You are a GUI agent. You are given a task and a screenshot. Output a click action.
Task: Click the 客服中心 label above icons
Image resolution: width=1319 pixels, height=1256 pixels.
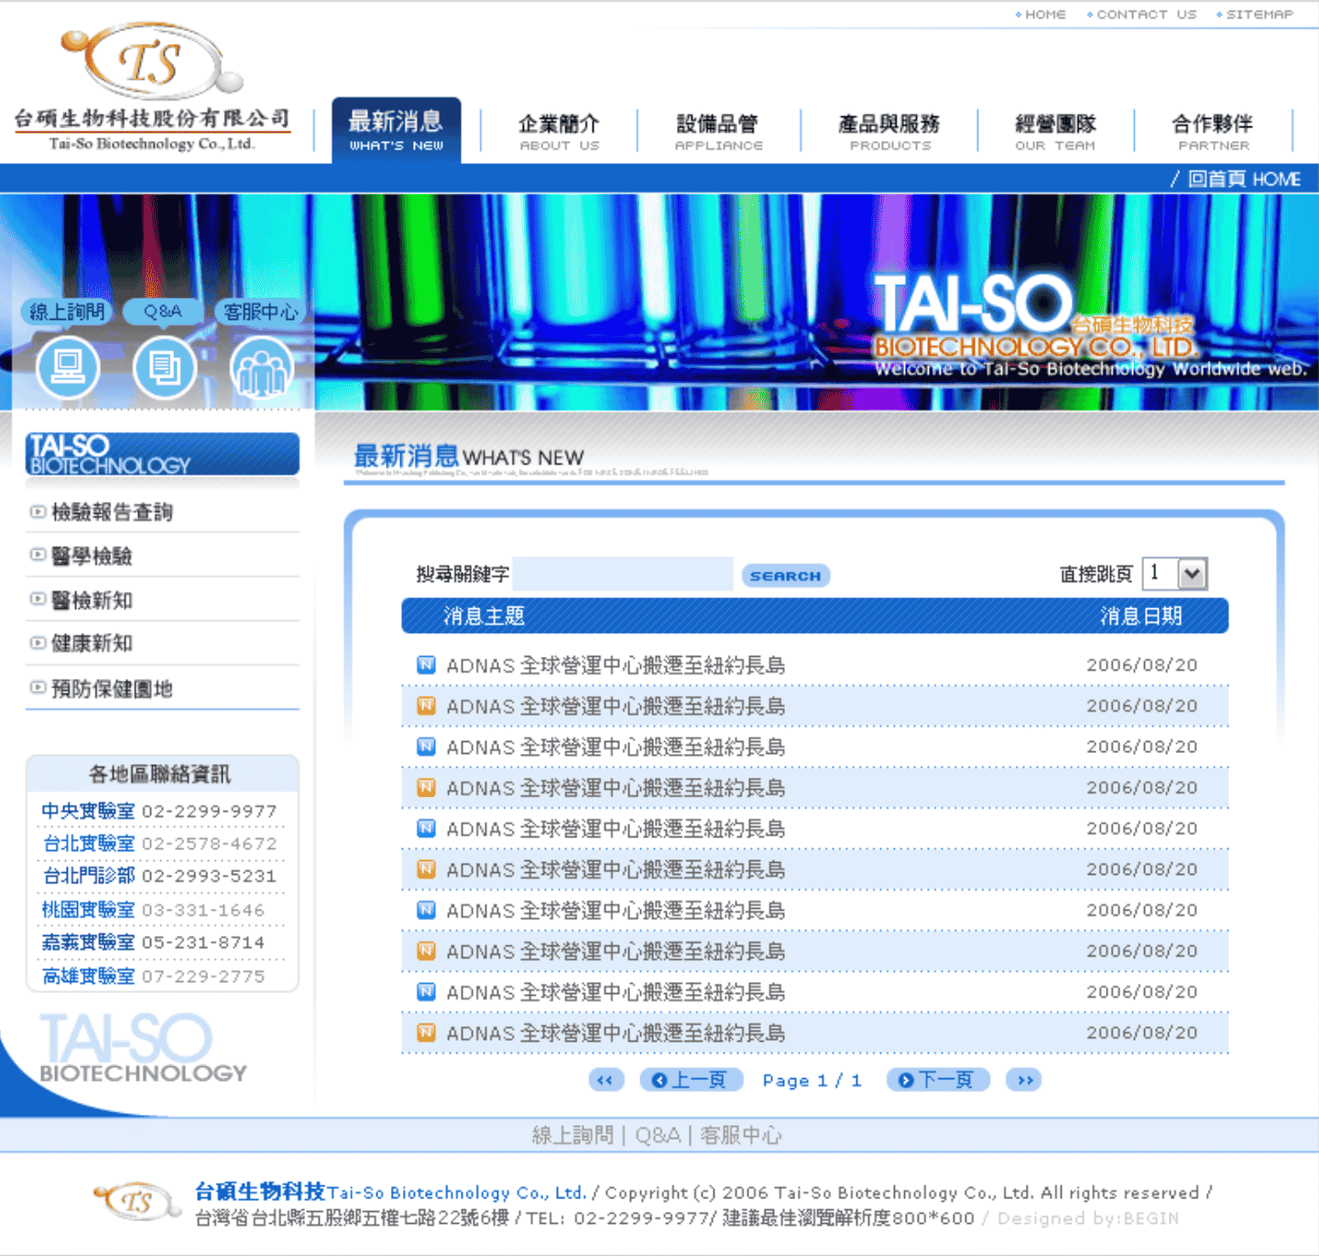tap(260, 311)
